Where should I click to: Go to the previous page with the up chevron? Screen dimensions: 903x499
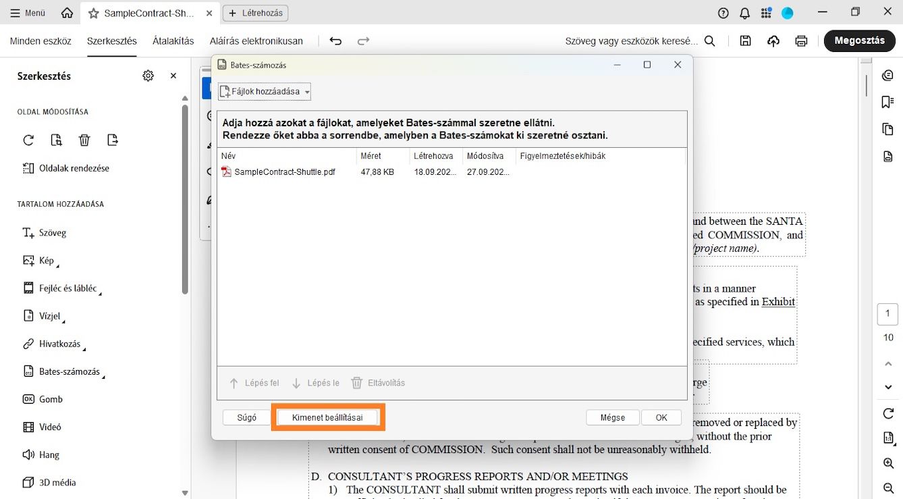tap(888, 364)
